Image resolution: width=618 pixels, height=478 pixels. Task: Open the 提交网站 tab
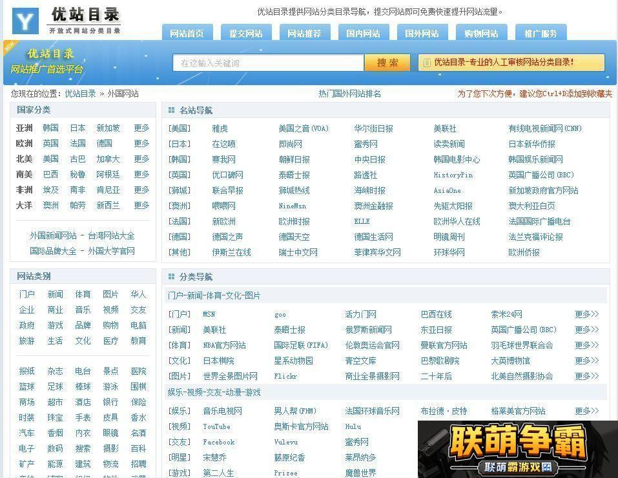(x=246, y=33)
